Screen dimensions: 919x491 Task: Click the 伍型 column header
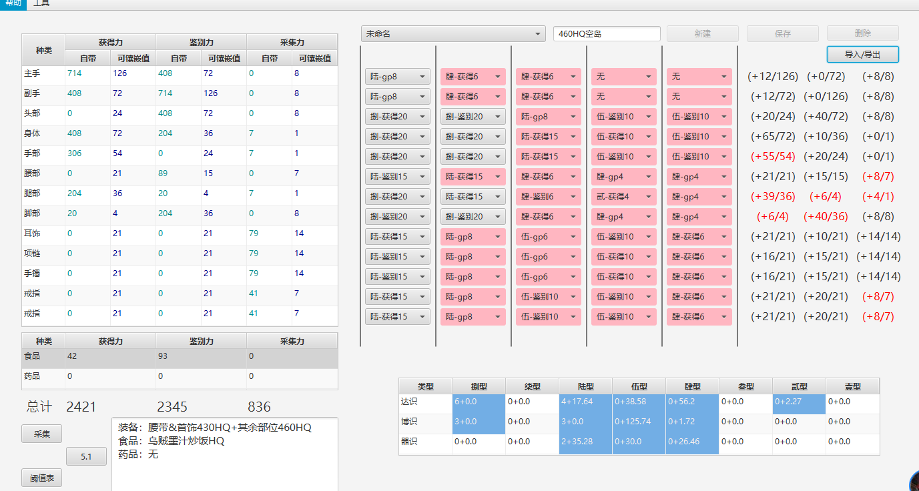coord(639,386)
